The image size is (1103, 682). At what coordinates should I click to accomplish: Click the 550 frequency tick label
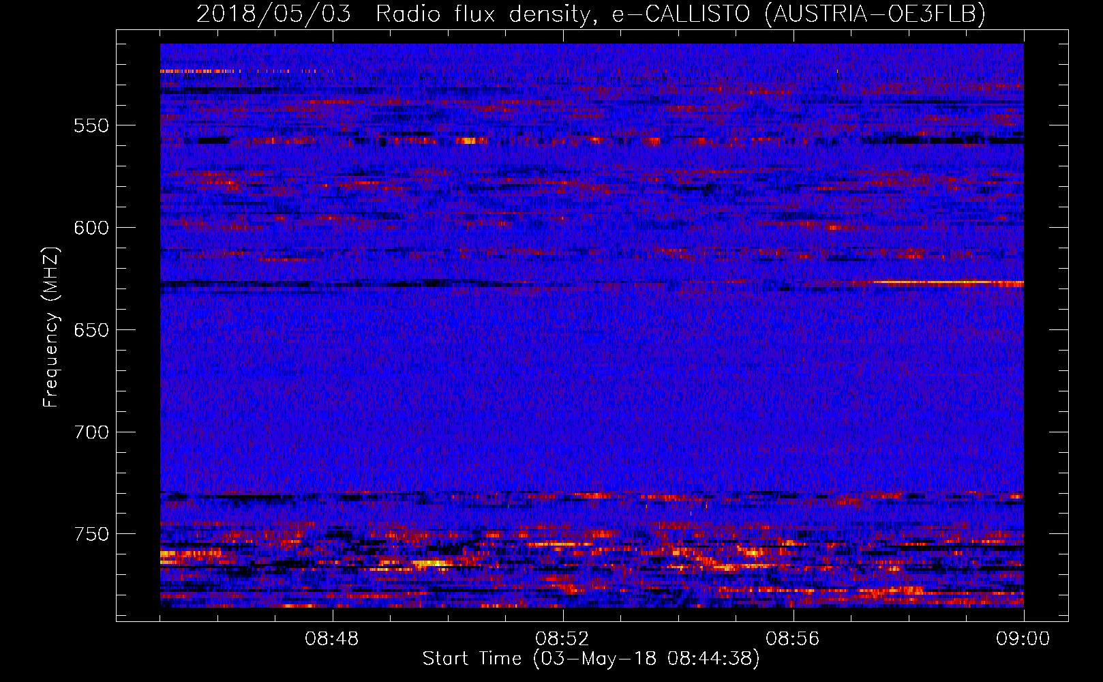point(91,125)
